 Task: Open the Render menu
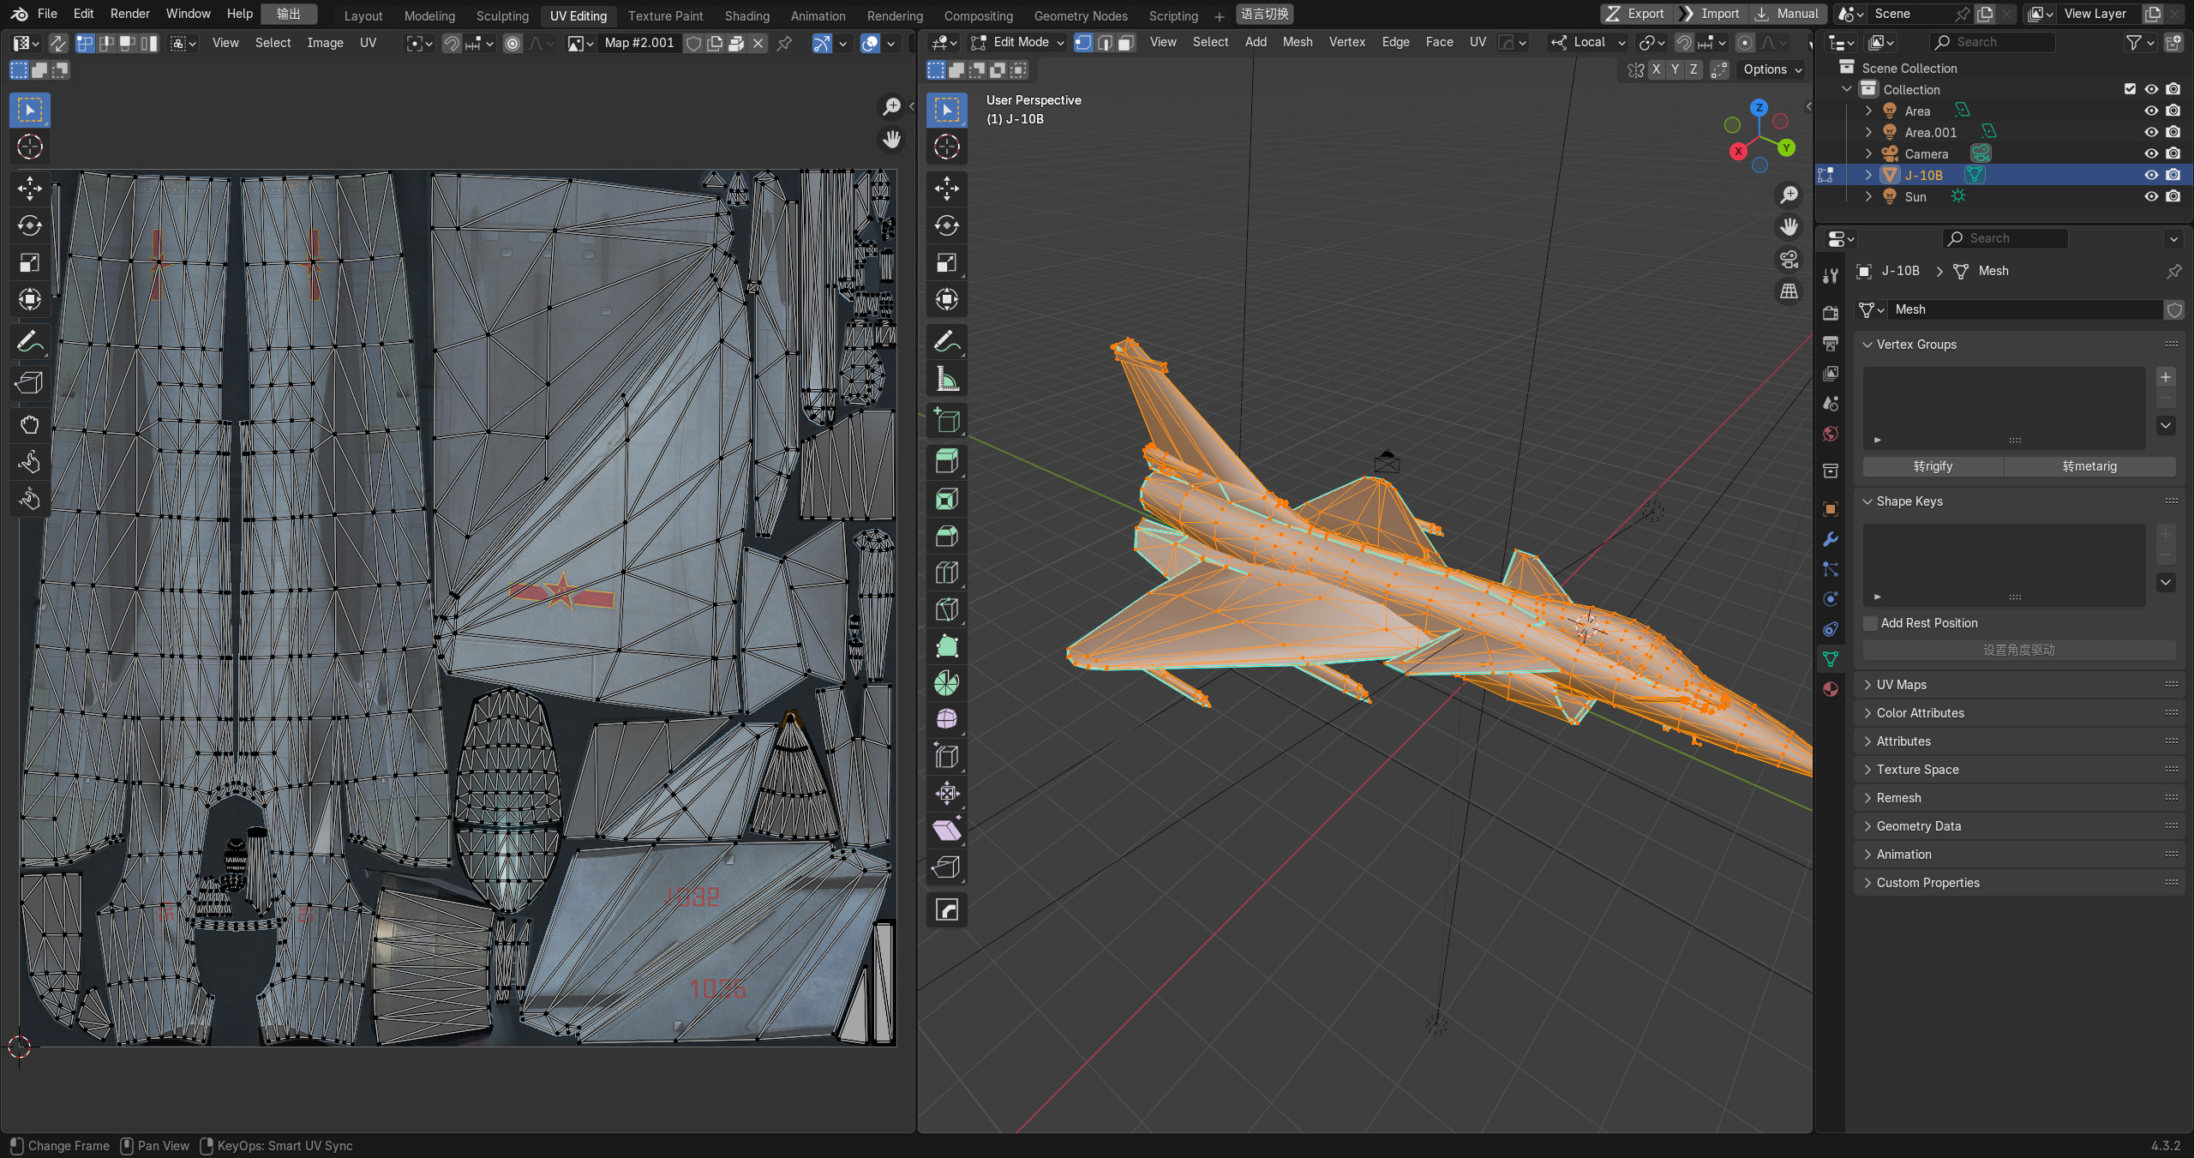tap(129, 14)
